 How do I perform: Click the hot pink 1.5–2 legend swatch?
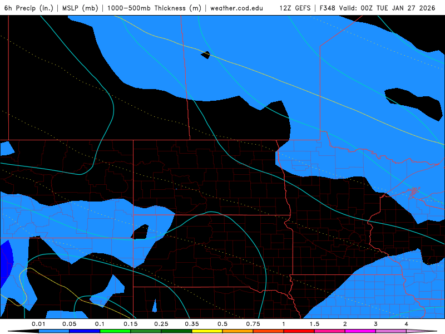330,331
